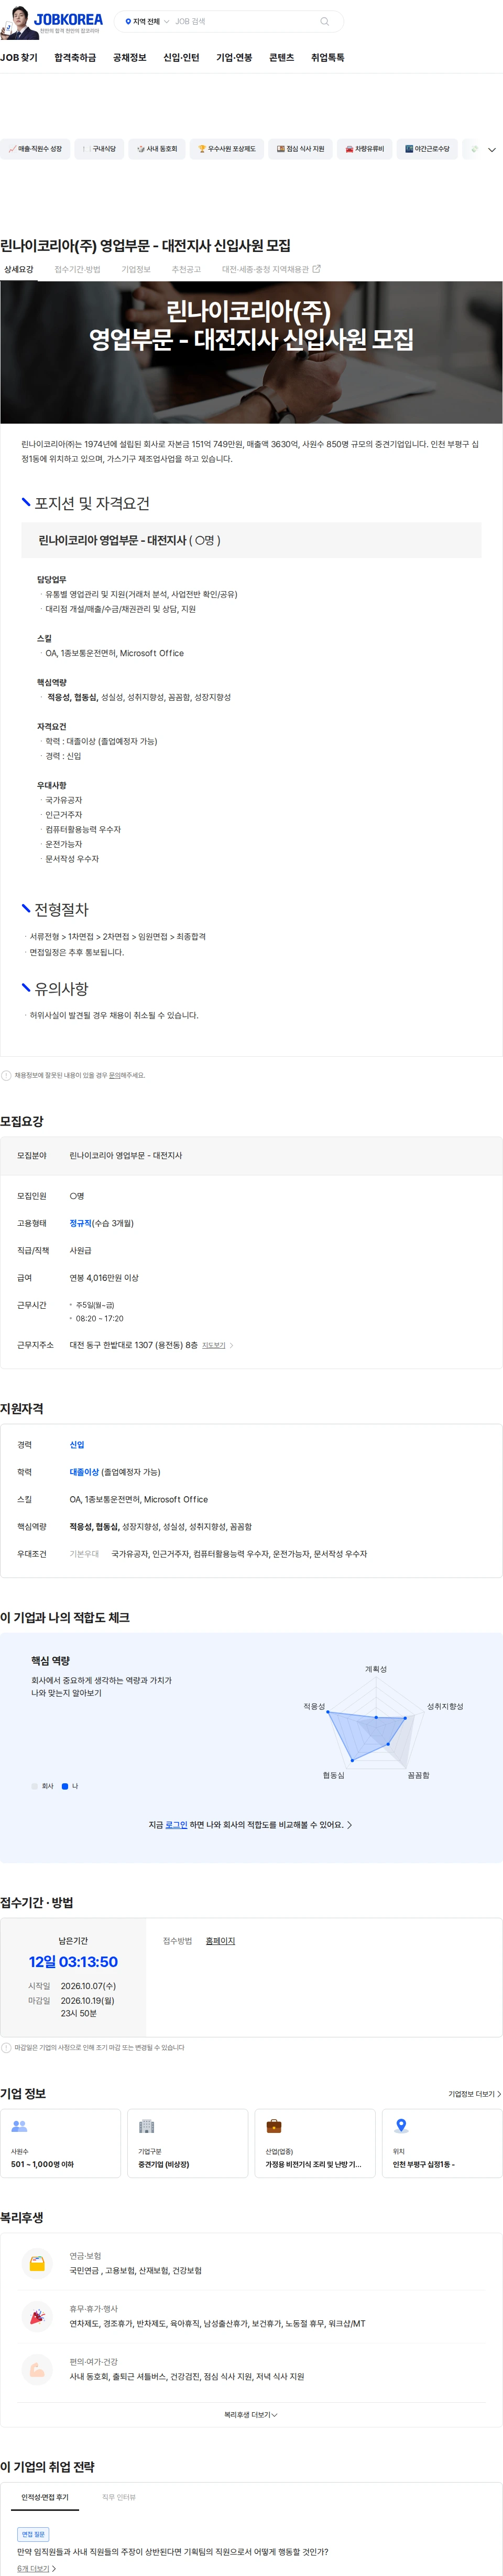Open the 공채정보 menu
The height and width of the screenshot is (2576, 503).
pos(130,58)
